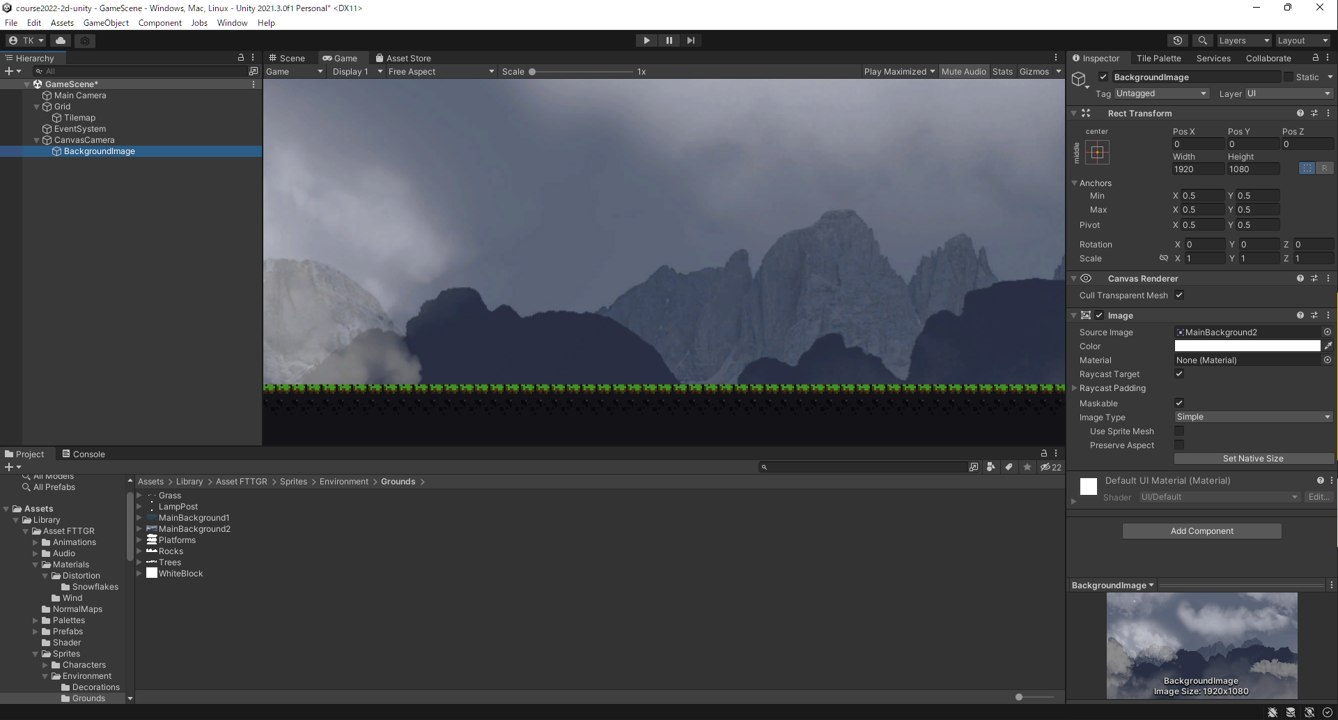This screenshot has height=720, width=1338.
Task: Click the Stats button
Action: [x=1002, y=71]
